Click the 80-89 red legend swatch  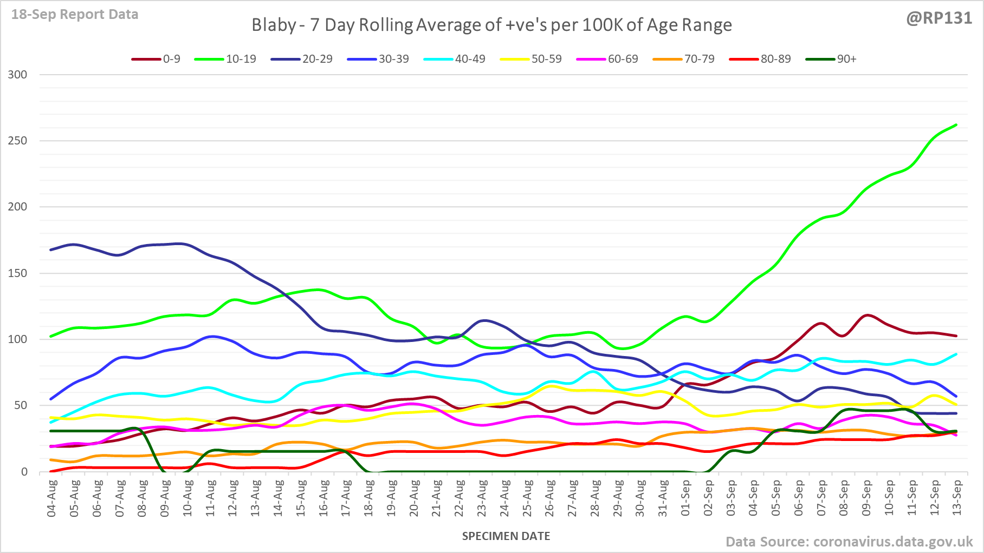(x=744, y=59)
